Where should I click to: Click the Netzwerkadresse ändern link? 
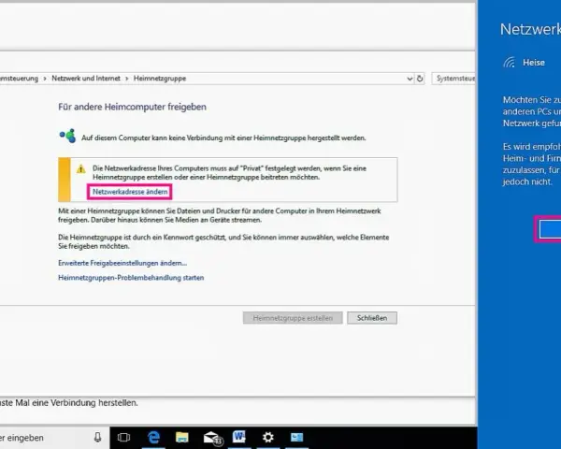(x=130, y=192)
